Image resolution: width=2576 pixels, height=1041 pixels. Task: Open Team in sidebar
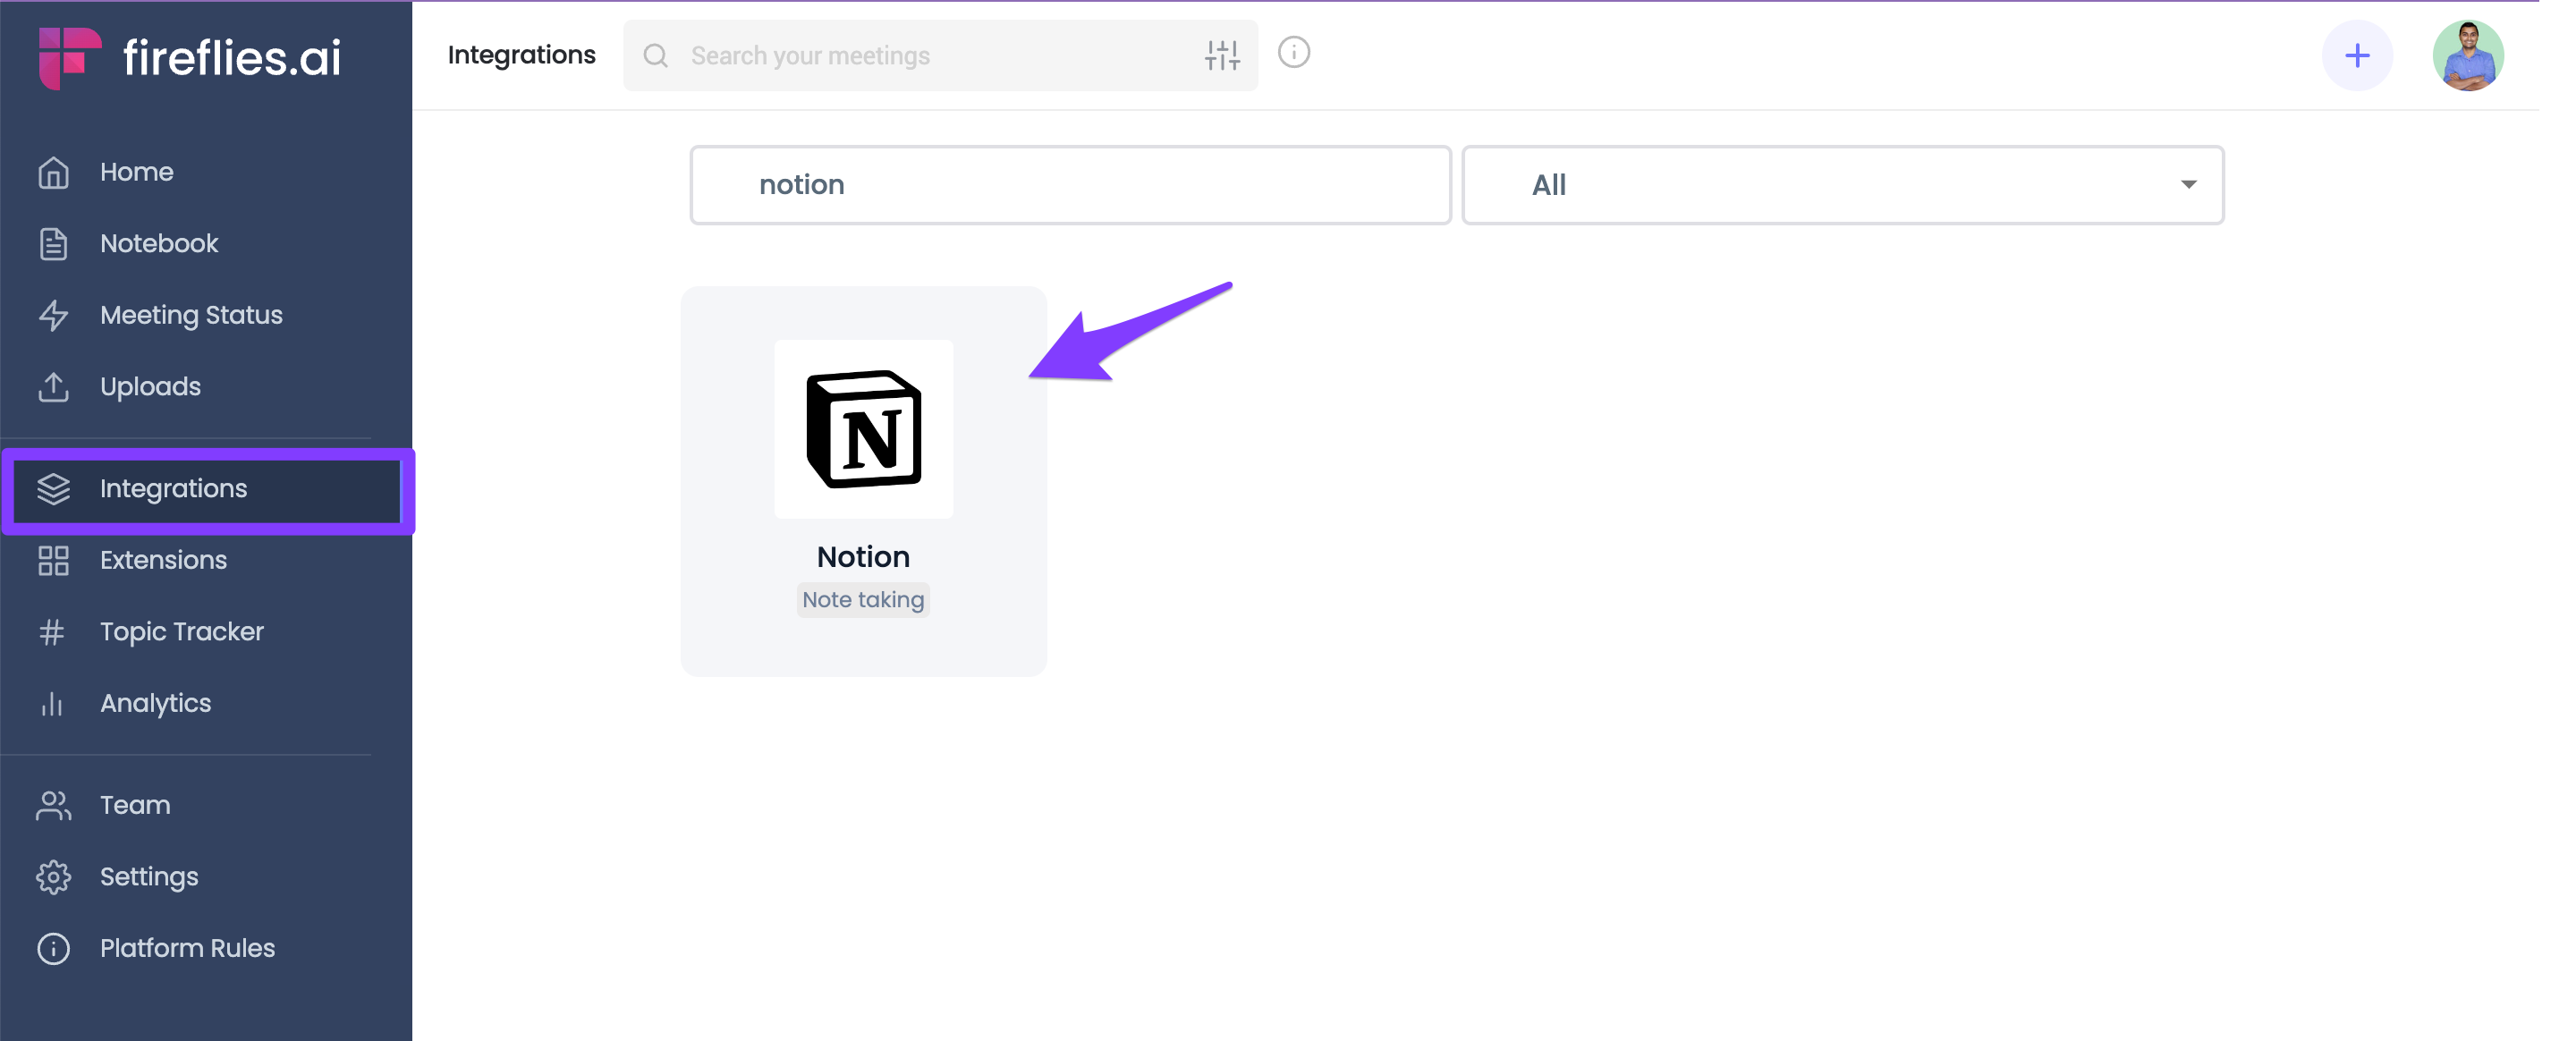tap(206, 805)
